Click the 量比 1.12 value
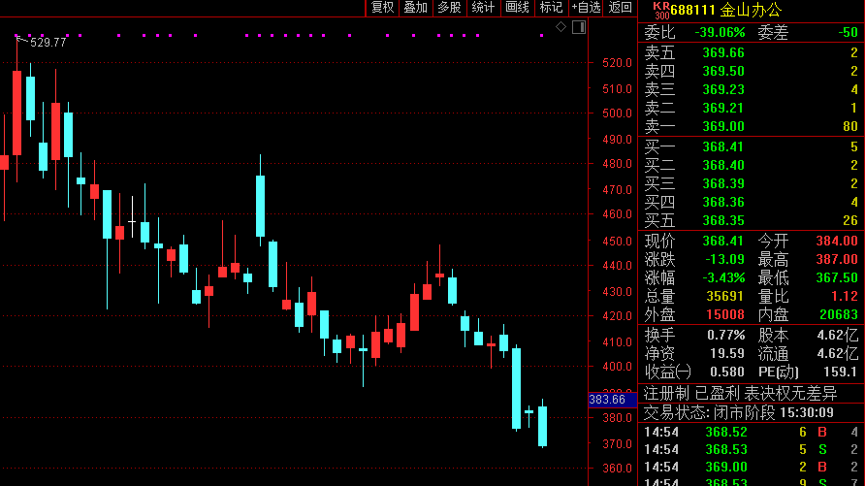This screenshot has width=865, height=486. coord(844,296)
